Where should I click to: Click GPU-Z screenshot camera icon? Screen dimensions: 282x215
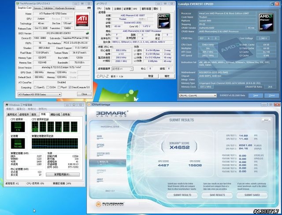pyautogui.click(x=89, y=8)
